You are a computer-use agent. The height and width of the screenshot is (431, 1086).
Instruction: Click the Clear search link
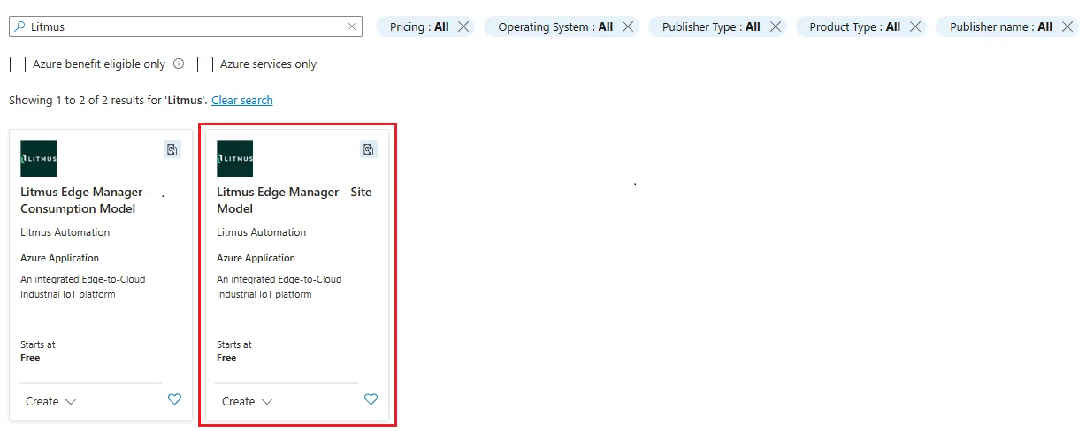pyautogui.click(x=242, y=101)
